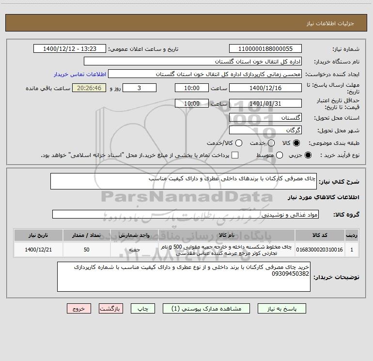Click the گروه کالا field مواد غذائی و نوشیدنی
The height and width of the screenshot is (361, 373).
point(186,214)
